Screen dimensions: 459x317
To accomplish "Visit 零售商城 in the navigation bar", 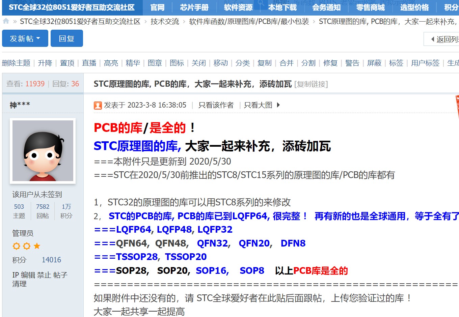I will pyautogui.click(x=371, y=7).
